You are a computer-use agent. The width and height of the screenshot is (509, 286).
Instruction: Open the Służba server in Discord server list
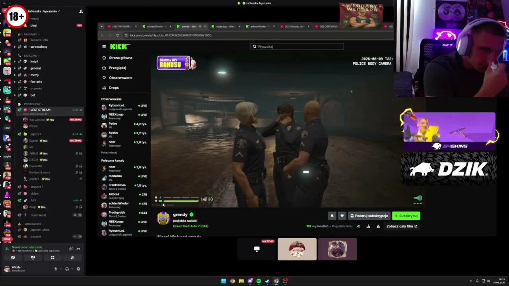click(x=7, y=157)
